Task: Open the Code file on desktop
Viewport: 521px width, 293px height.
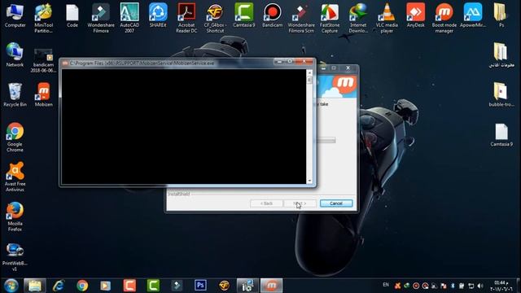Action: 72,15
